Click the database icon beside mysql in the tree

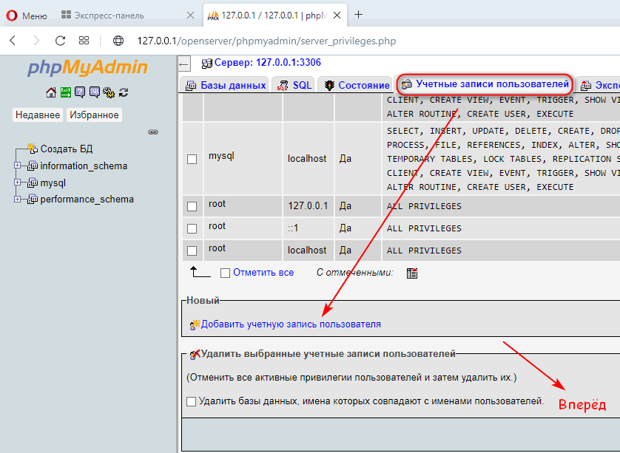(x=33, y=183)
